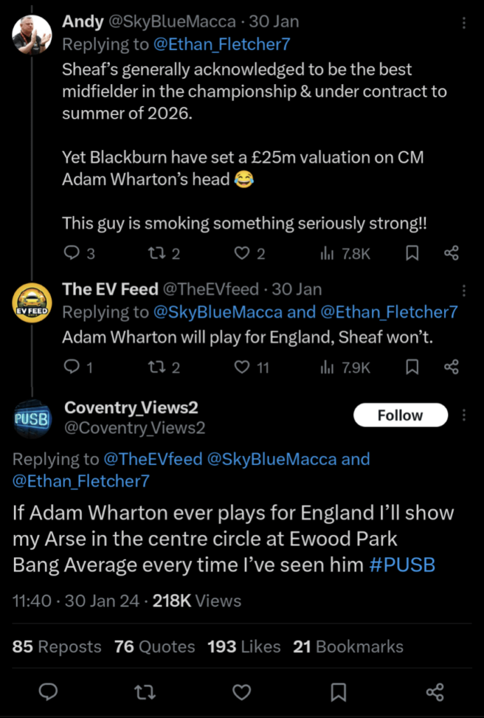
Task: Like Andy's tweet
Action: [242, 253]
